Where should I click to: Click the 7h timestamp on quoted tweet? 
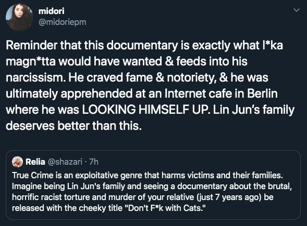pos(94,162)
